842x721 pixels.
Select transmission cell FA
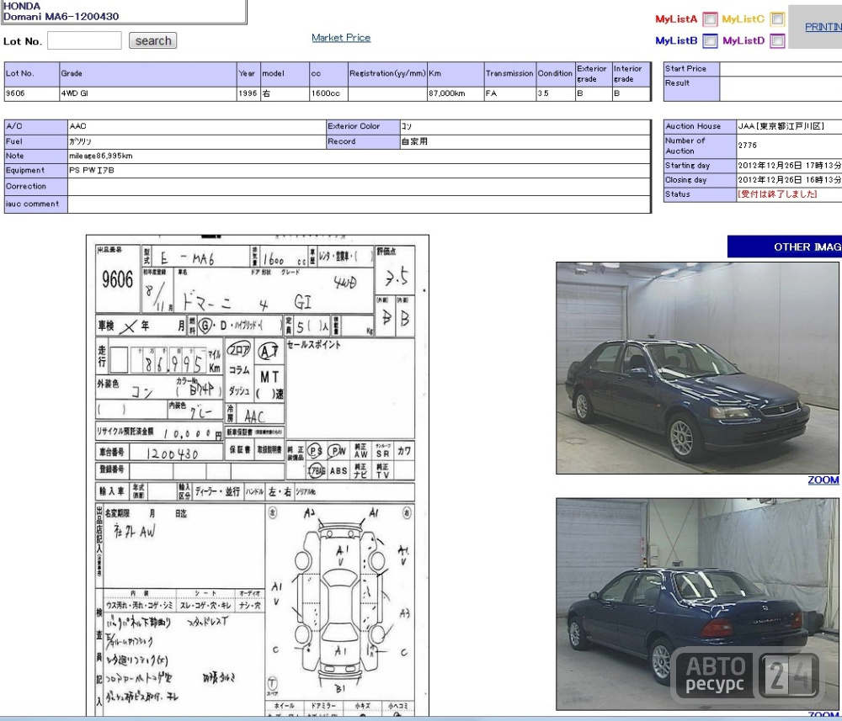point(510,94)
